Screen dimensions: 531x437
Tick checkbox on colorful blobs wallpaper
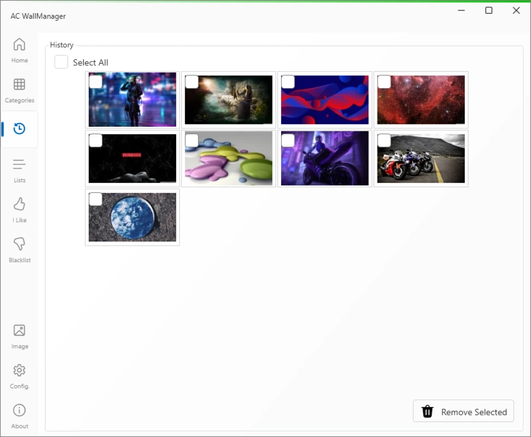pyautogui.click(x=192, y=141)
